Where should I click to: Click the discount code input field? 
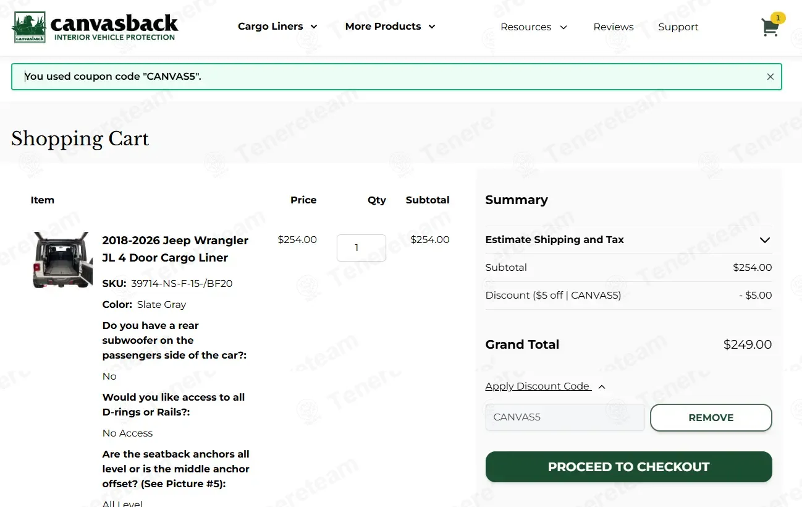[x=565, y=417]
